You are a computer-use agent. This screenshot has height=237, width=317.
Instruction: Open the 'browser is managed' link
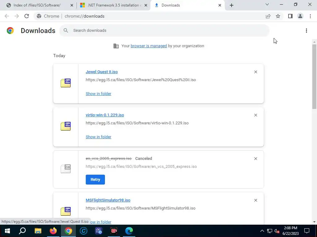click(x=149, y=46)
